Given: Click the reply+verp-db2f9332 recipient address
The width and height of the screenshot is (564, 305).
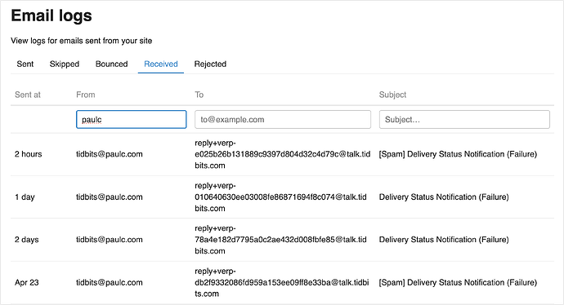Looking at the screenshot, I should point(282,282).
